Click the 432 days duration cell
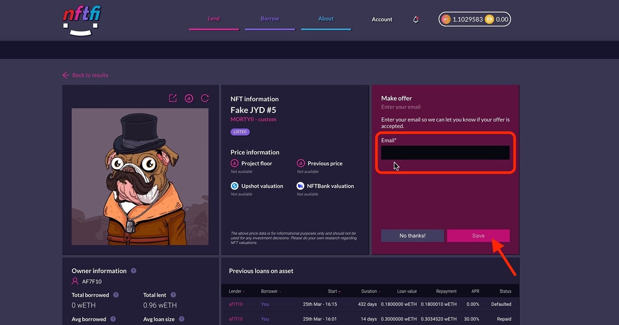This screenshot has width=619, height=325. tap(367, 304)
